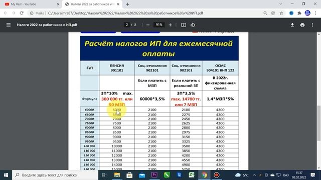Open the notification center icon
Screen dimensions: 321x180
[x=313, y=175]
